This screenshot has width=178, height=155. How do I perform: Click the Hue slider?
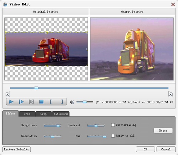pyautogui.click(x=96, y=137)
